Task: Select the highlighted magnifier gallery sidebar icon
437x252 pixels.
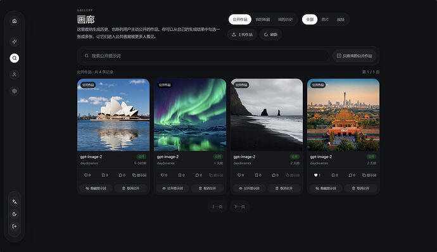Action: pos(15,58)
